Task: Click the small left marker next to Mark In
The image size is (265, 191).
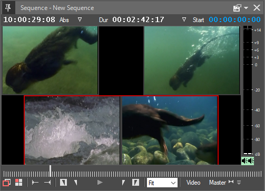Action: coord(76,183)
